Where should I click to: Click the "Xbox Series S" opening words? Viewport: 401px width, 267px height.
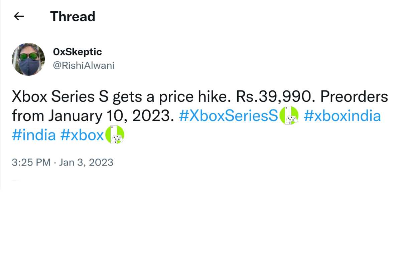pyautogui.click(x=59, y=97)
